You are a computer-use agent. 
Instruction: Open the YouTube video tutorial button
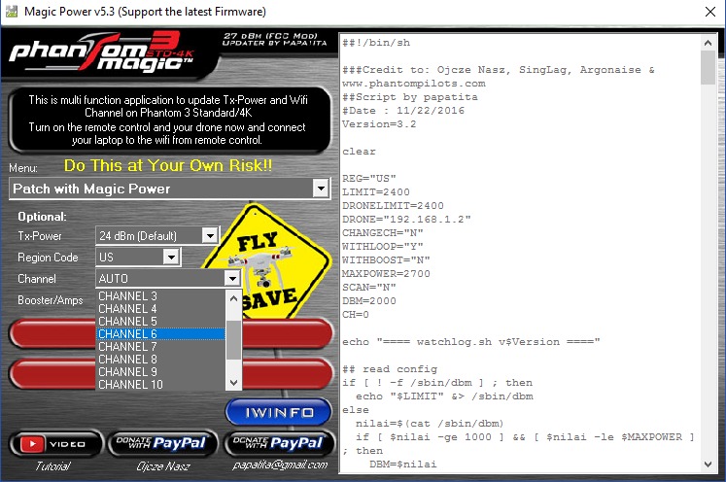(56, 444)
